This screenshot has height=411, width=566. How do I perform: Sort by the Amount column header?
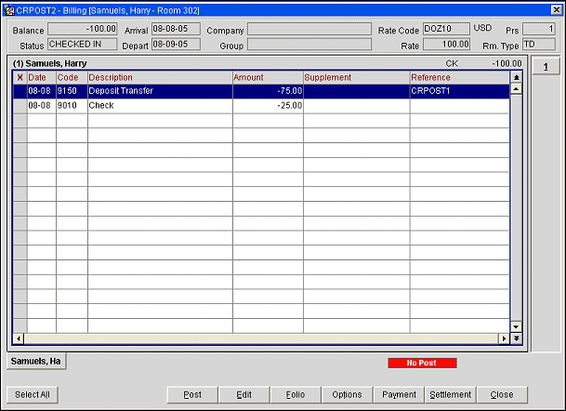(x=268, y=77)
